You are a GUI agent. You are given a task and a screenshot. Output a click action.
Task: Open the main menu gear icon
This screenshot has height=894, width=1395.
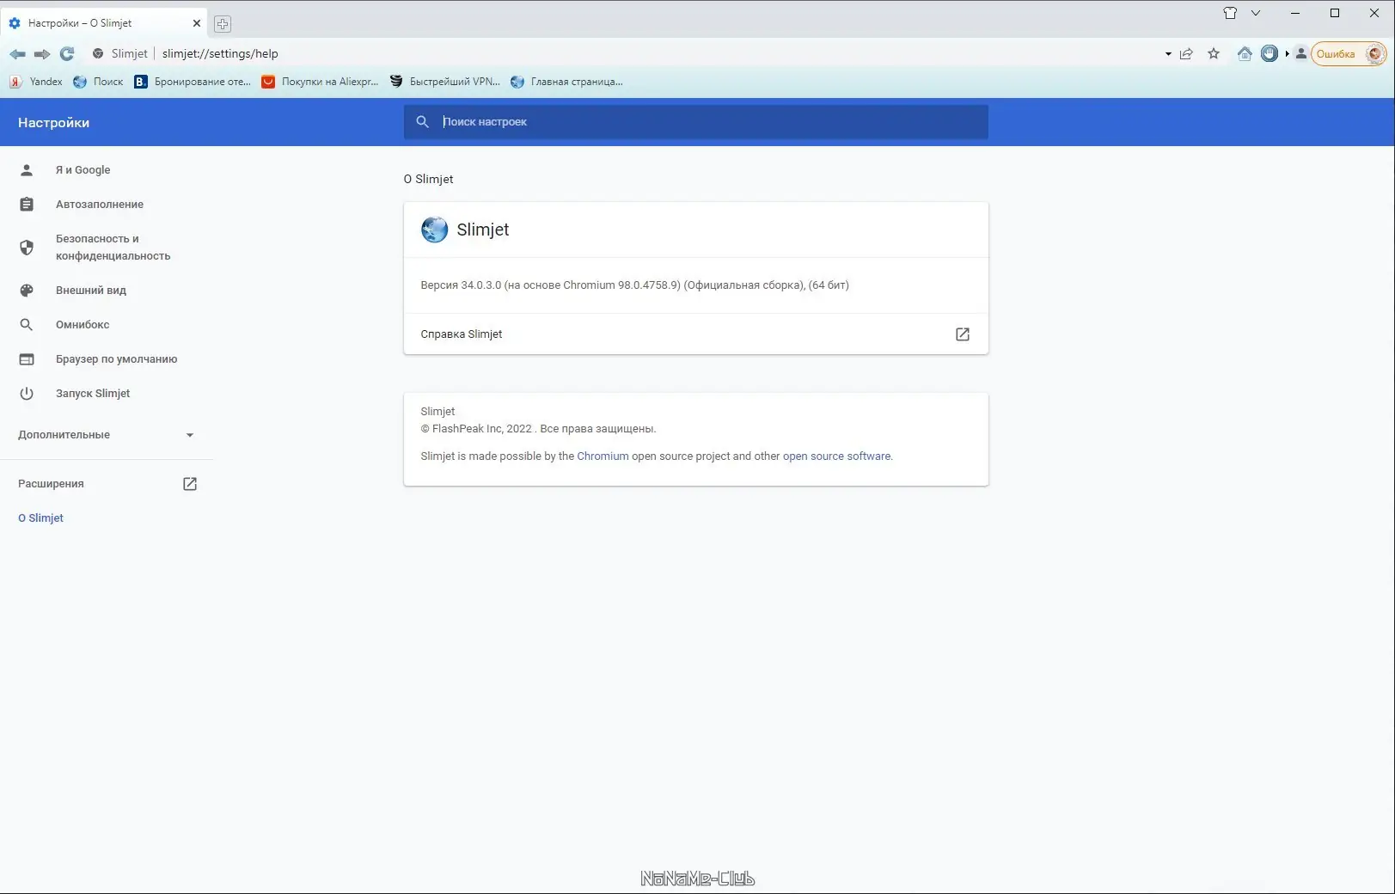(1375, 54)
